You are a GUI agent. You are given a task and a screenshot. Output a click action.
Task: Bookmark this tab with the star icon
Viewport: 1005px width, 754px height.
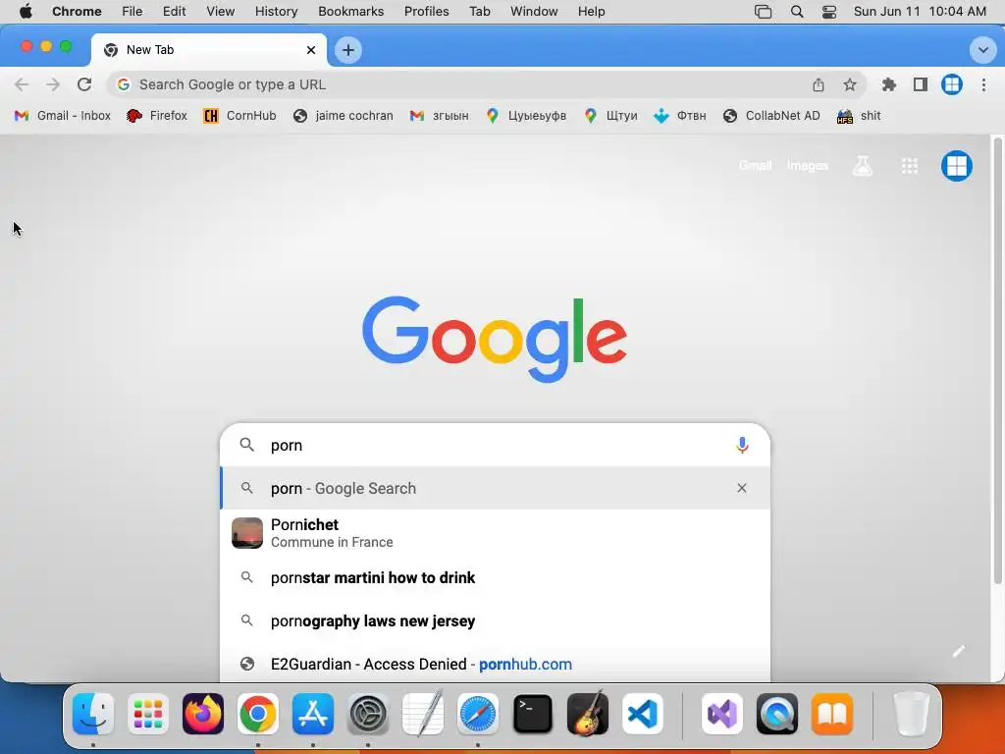pyautogui.click(x=850, y=84)
